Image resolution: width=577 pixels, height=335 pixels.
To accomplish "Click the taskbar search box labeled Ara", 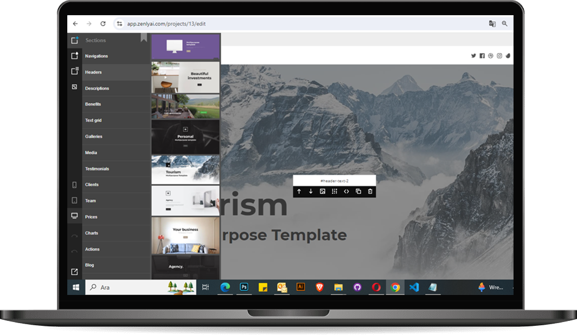I will tap(141, 287).
